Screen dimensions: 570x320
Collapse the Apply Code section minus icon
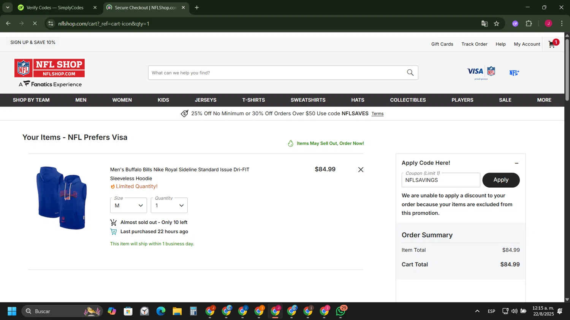[516, 163]
